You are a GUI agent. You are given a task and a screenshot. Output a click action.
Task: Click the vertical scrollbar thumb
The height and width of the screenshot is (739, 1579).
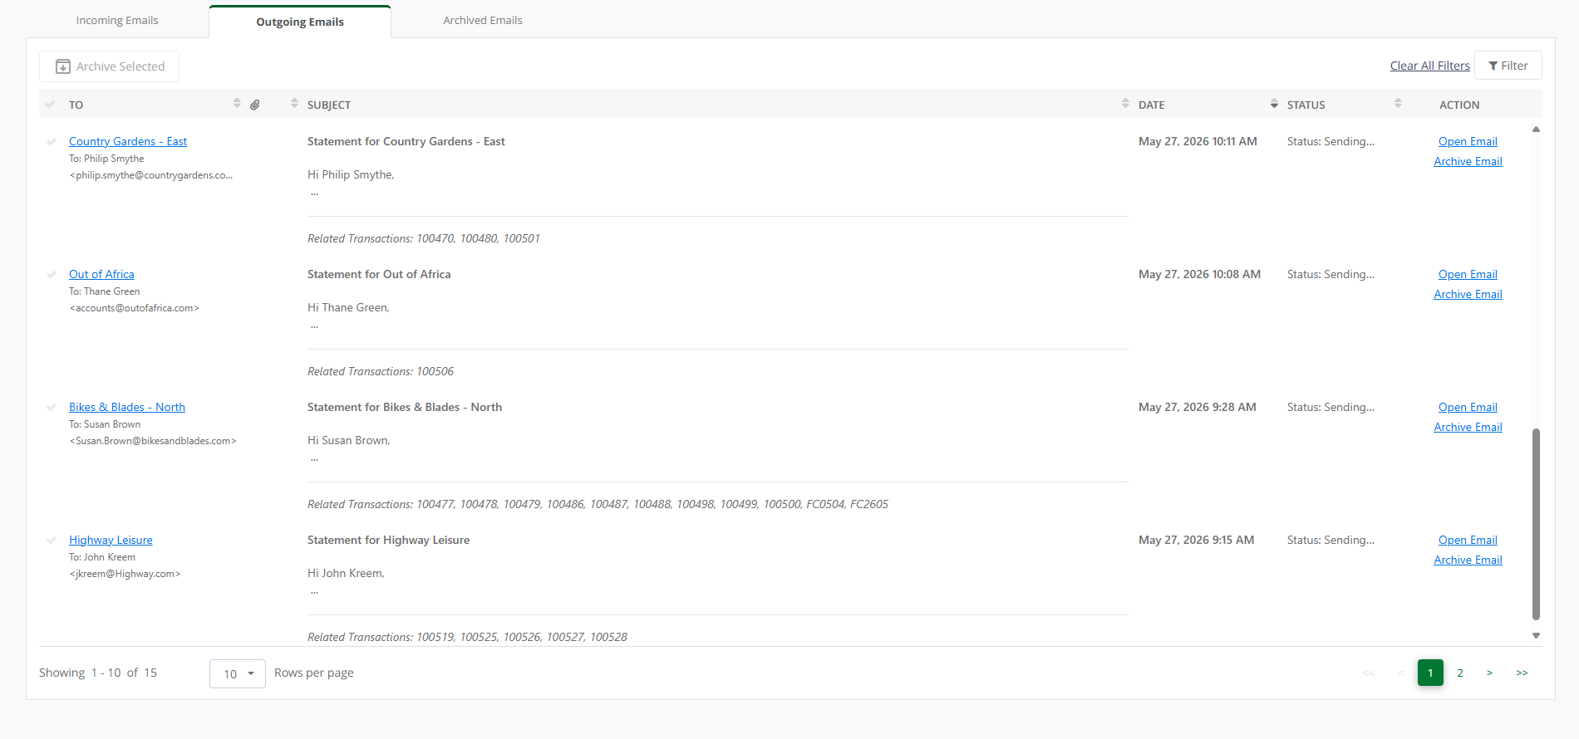coord(1536,524)
